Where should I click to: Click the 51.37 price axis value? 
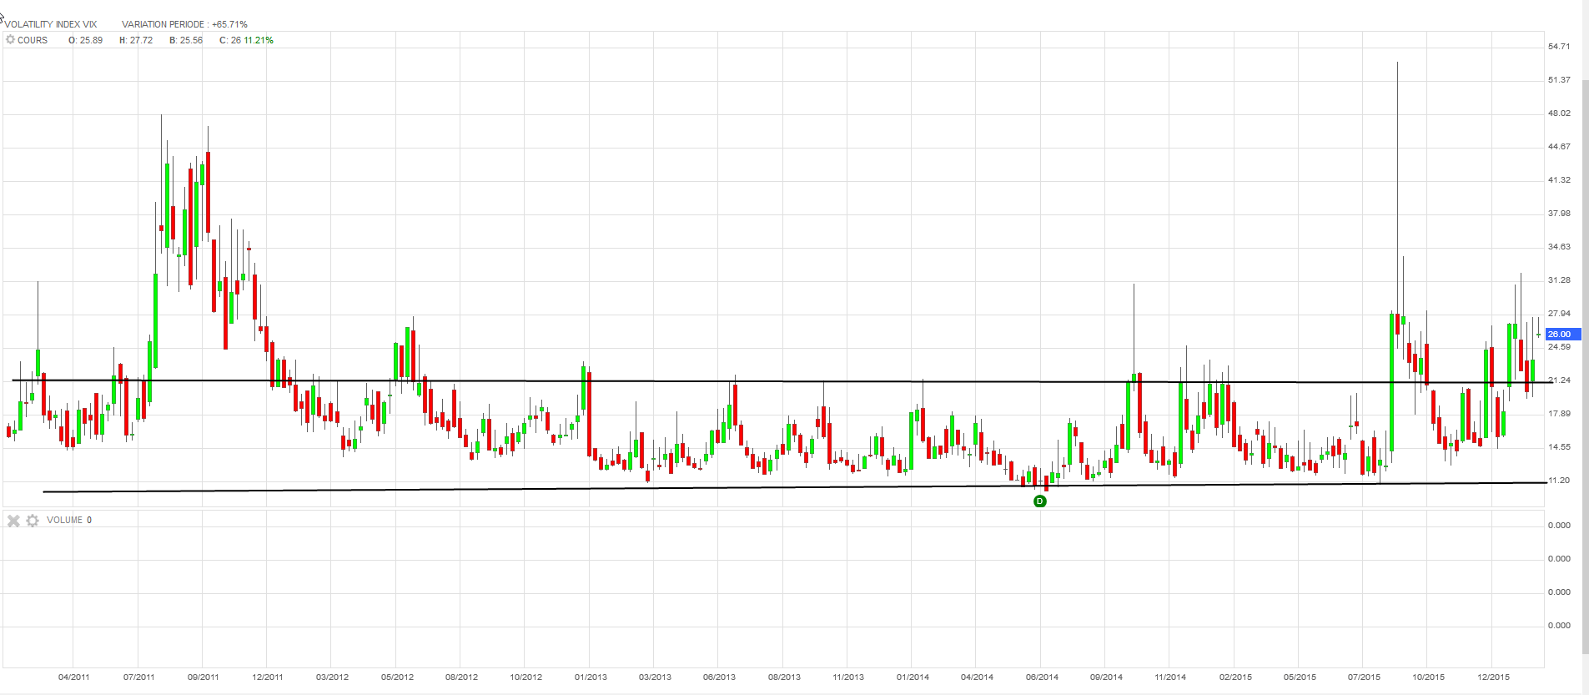point(1559,80)
